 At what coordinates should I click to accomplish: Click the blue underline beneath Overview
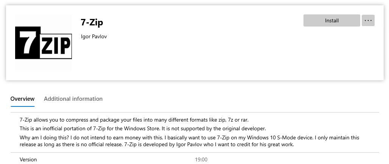[x=22, y=106]
